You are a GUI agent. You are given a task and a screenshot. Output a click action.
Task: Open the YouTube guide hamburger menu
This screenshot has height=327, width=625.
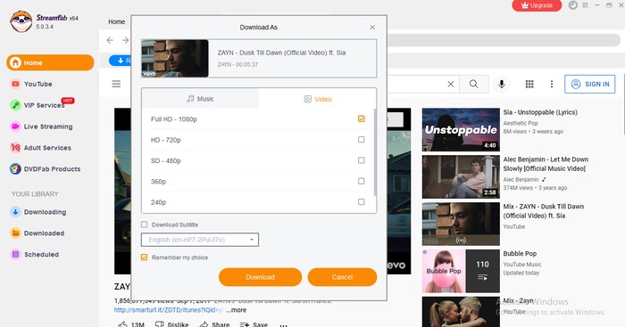point(116,84)
